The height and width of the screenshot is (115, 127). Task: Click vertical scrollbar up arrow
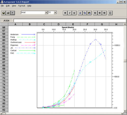click(125, 24)
